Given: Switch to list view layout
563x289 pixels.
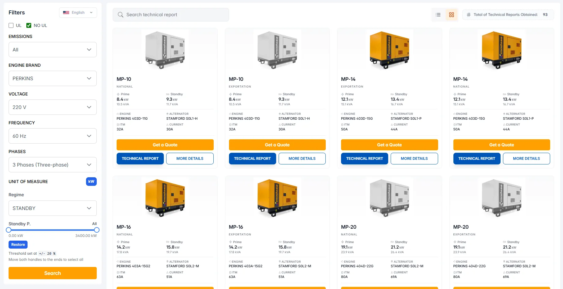Looking at the screenshot, I should click(x=438, y=15).
